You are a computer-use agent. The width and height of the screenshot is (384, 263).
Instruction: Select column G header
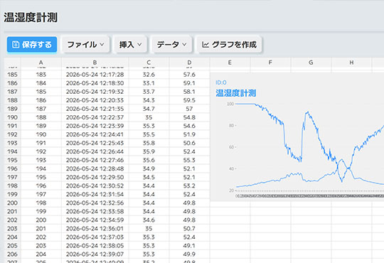click(311, 63)
